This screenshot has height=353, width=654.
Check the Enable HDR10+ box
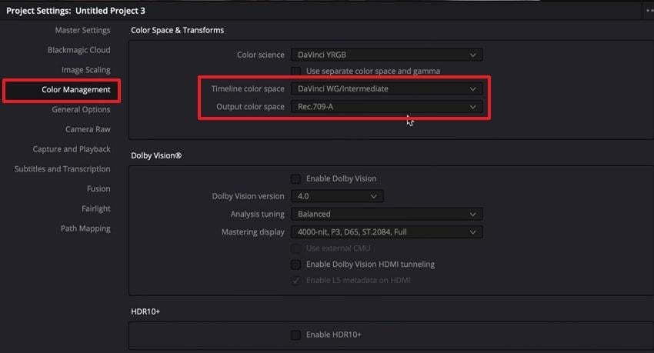pyautogui.click(x=295, y=335)
